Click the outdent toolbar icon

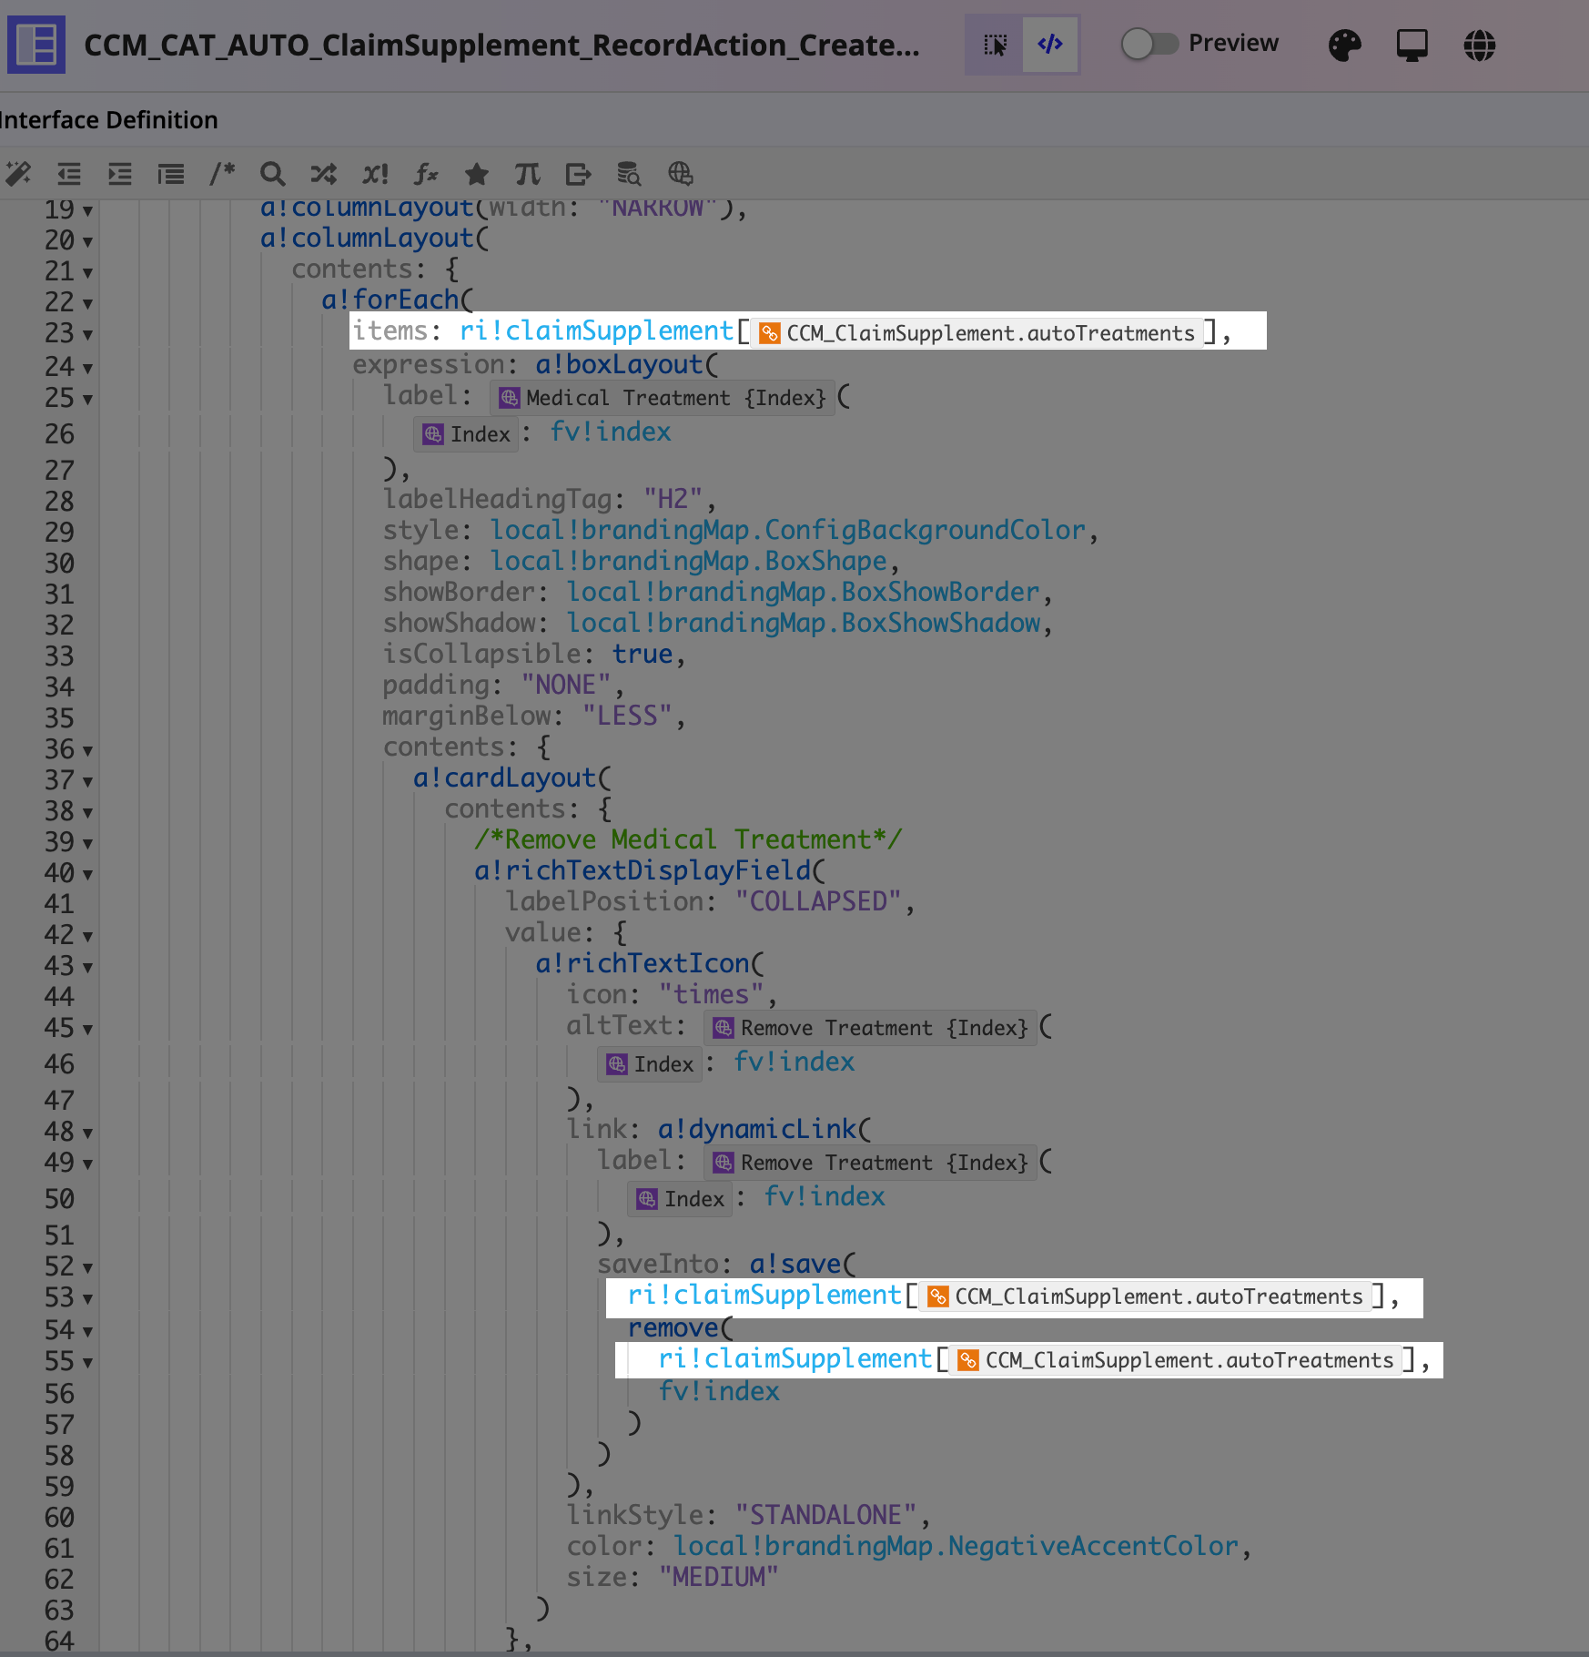[69, 173]
